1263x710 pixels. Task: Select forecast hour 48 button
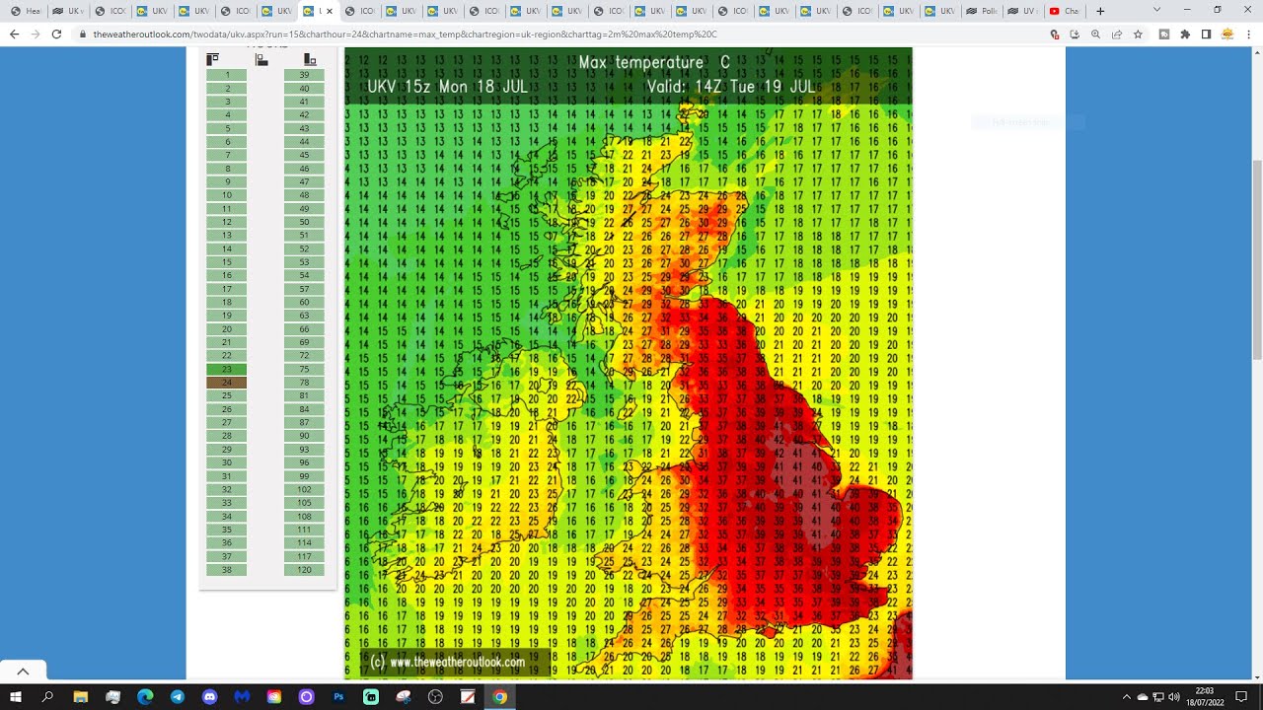click(x=304, y=195)
